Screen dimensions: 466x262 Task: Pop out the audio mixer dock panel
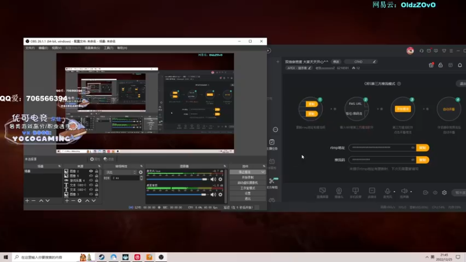point(225,166)
